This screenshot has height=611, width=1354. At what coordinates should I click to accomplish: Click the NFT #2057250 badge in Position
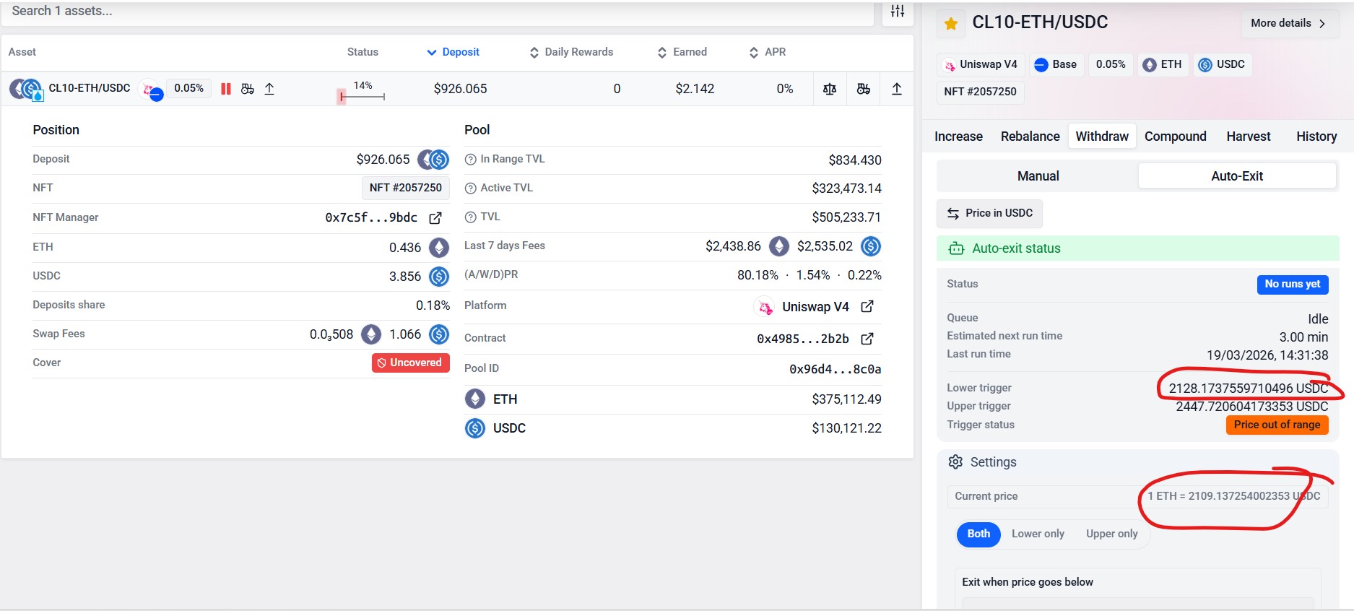[x=405, y=188]
